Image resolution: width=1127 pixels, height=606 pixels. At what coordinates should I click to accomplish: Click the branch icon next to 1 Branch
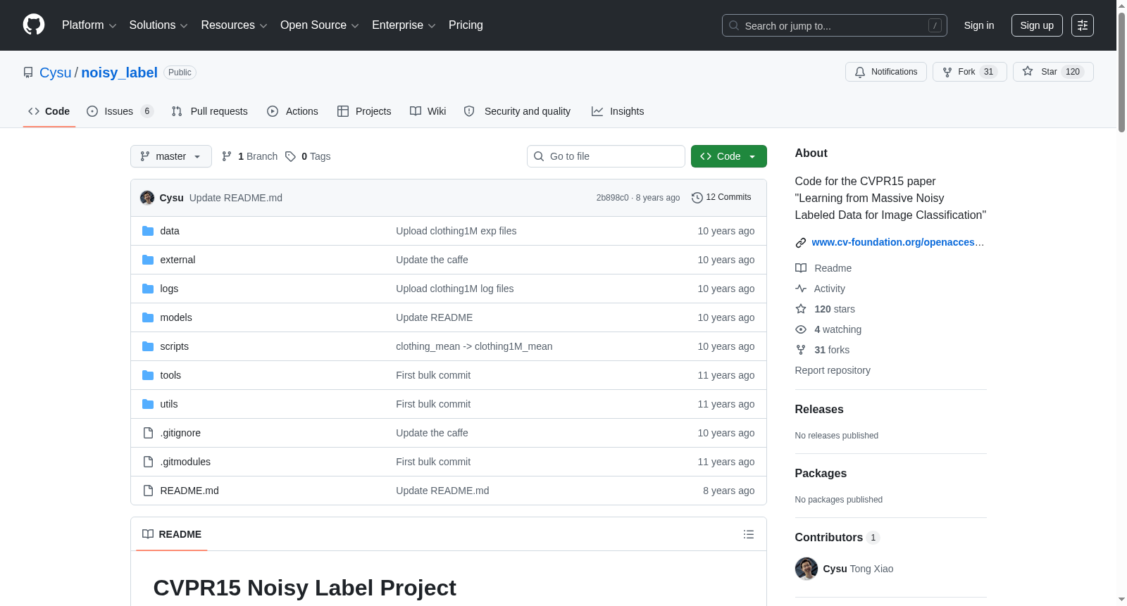pyautogui.click(x=227, y=156)
